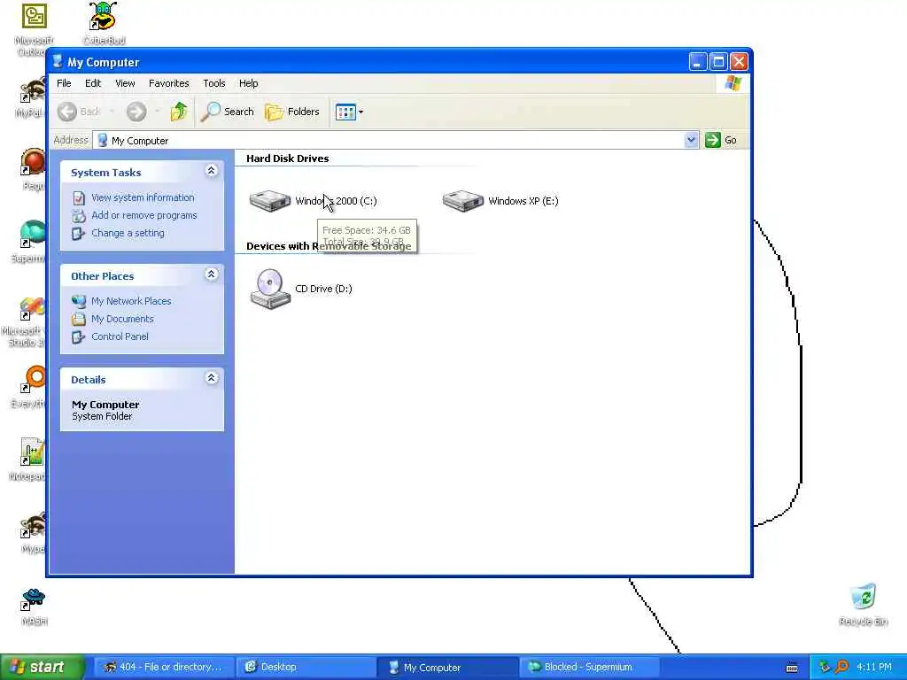Viewport: 907px width, 680px height.
Task: Click the My Computer title bar icon
Action: pos(58,61)
